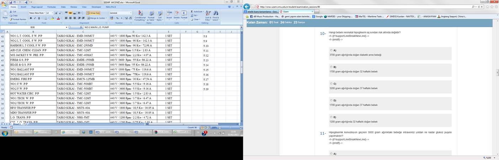Image resolution: width=499 pixels, height=160 pixels.
Task: Open the Name Box dropdown arrow
Action: point(67,27)
